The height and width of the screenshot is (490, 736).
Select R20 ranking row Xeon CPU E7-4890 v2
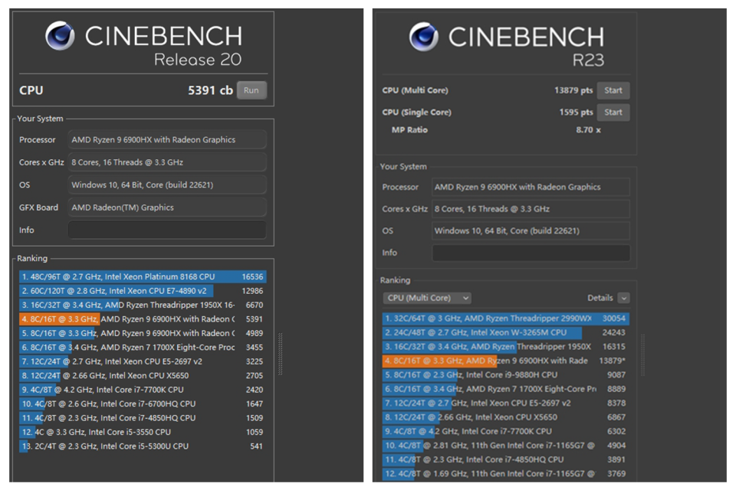(x=143, y=291)
